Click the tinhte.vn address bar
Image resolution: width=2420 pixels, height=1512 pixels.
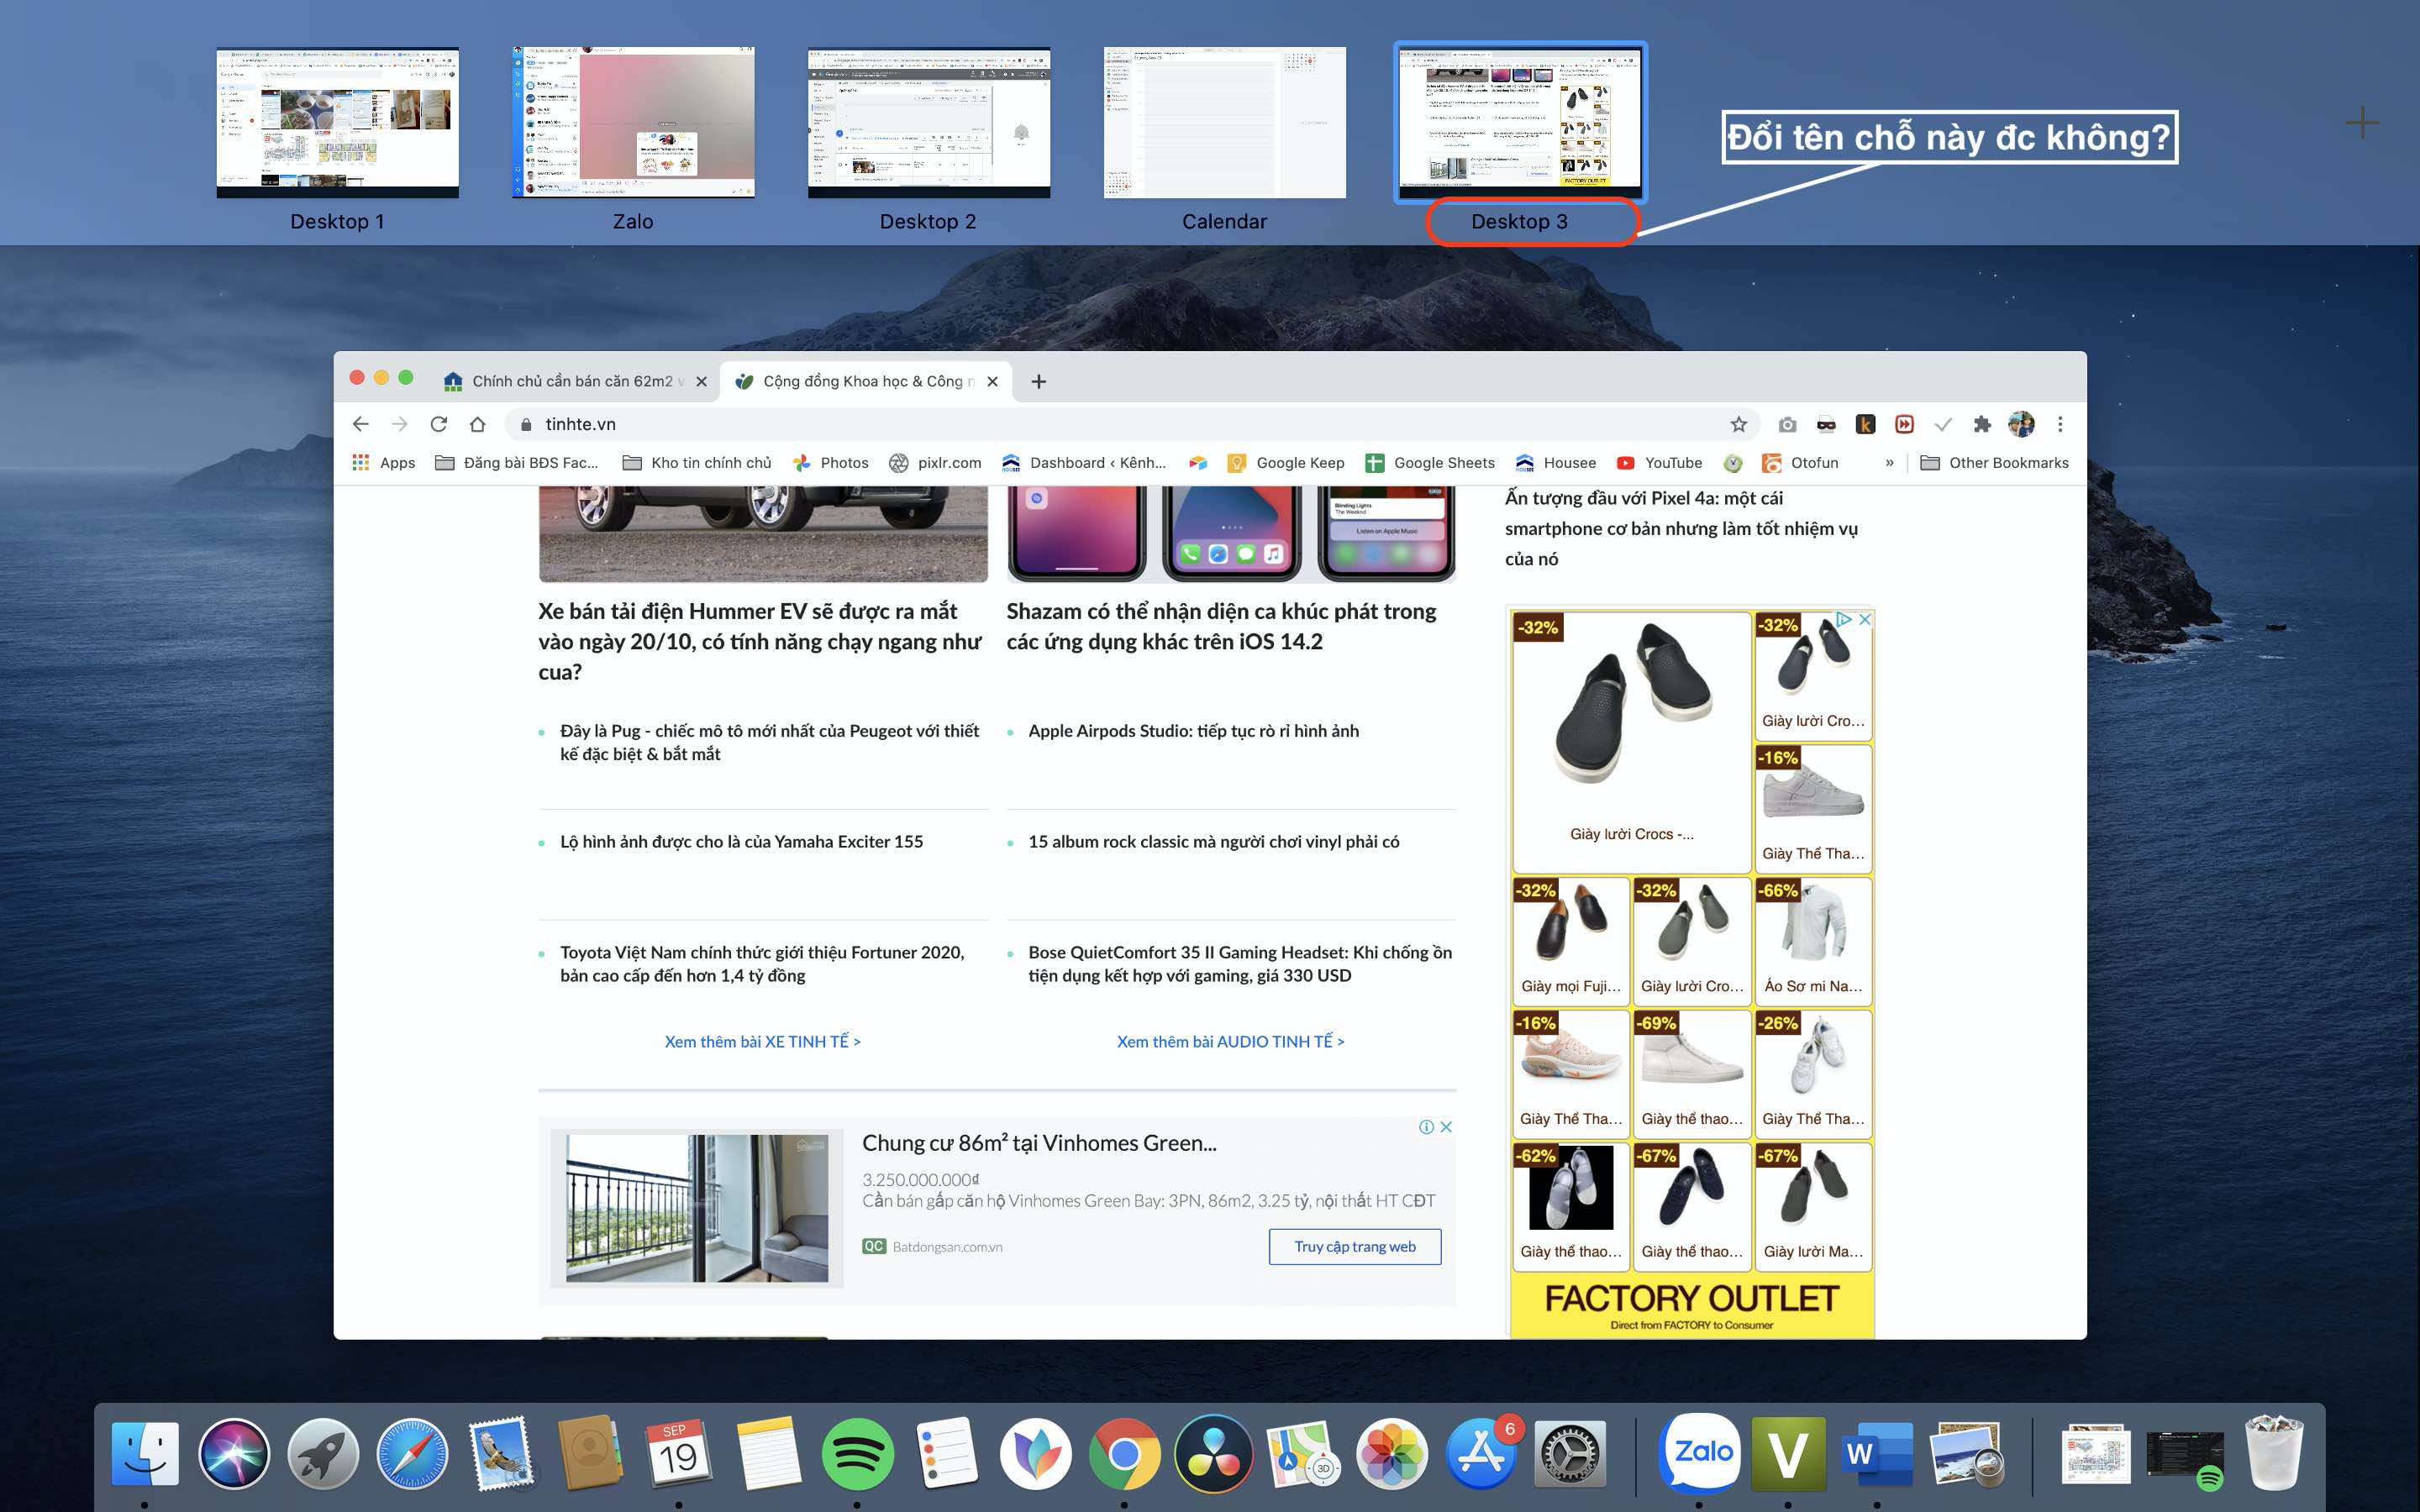pos(1130,424)
